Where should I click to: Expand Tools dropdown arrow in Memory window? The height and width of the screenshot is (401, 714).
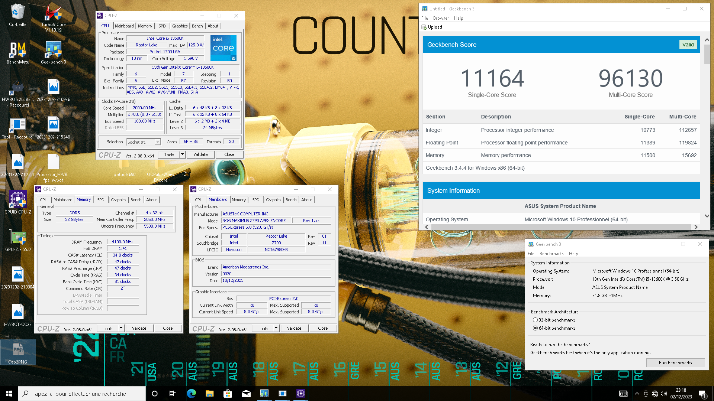point(121,328)
